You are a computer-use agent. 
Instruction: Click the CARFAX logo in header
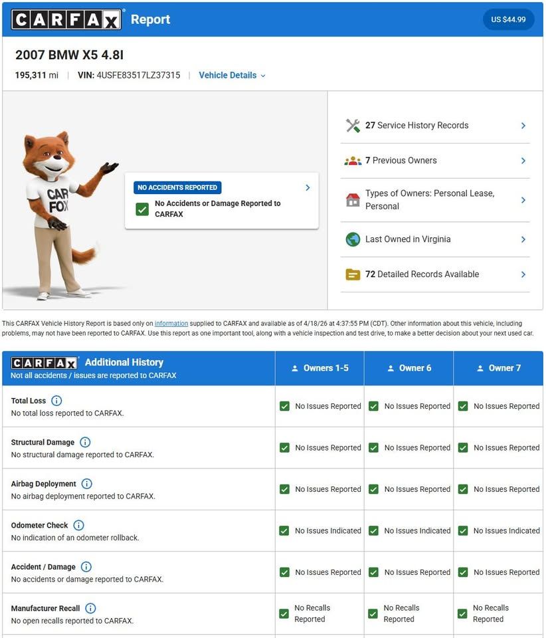(66, 19)
